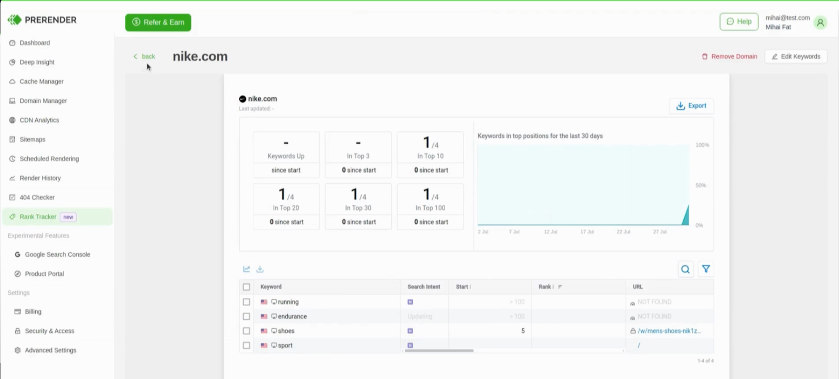Export the nike.com report
The height and width of the screenshot is (379, 839).
pos(691,106)
